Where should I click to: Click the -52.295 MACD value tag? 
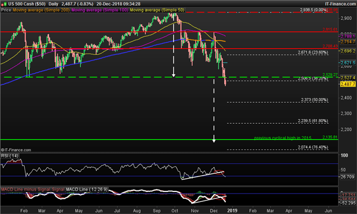point(348,203)
